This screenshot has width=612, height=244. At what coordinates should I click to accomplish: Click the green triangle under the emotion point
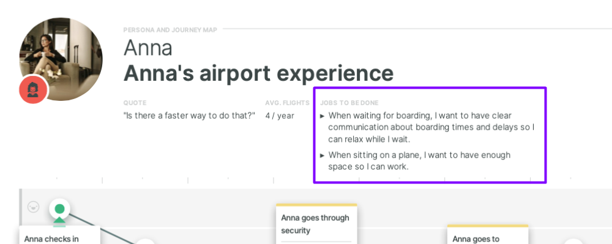coord(59,221)
